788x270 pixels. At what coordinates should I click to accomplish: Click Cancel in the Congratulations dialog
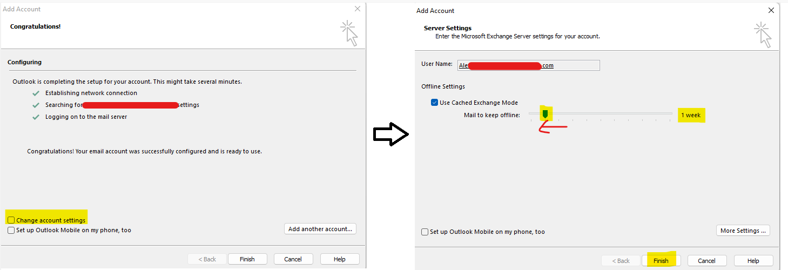[293, 259]
